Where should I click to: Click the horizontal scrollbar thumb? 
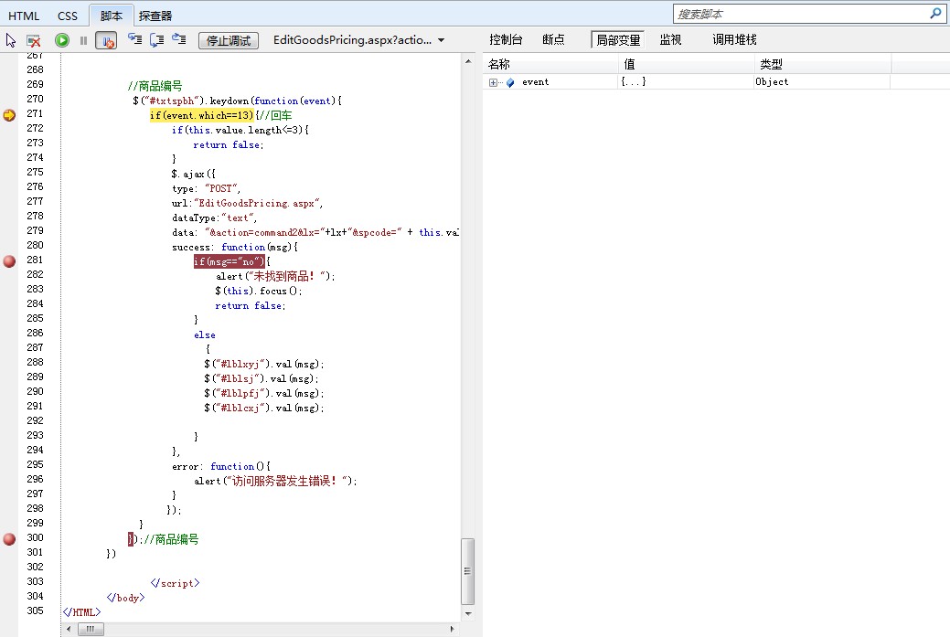click(x=91, y=629)
